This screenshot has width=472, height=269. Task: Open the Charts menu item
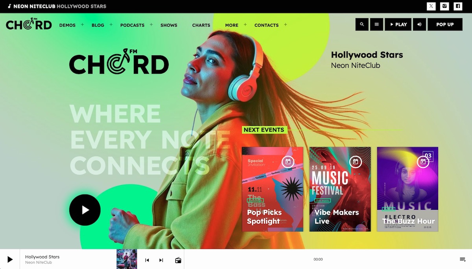[201, 25]
